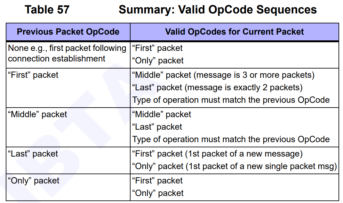
Task: Click the title Summary: Valid OpCode Sequences
Action: click(x=218, y=10)
